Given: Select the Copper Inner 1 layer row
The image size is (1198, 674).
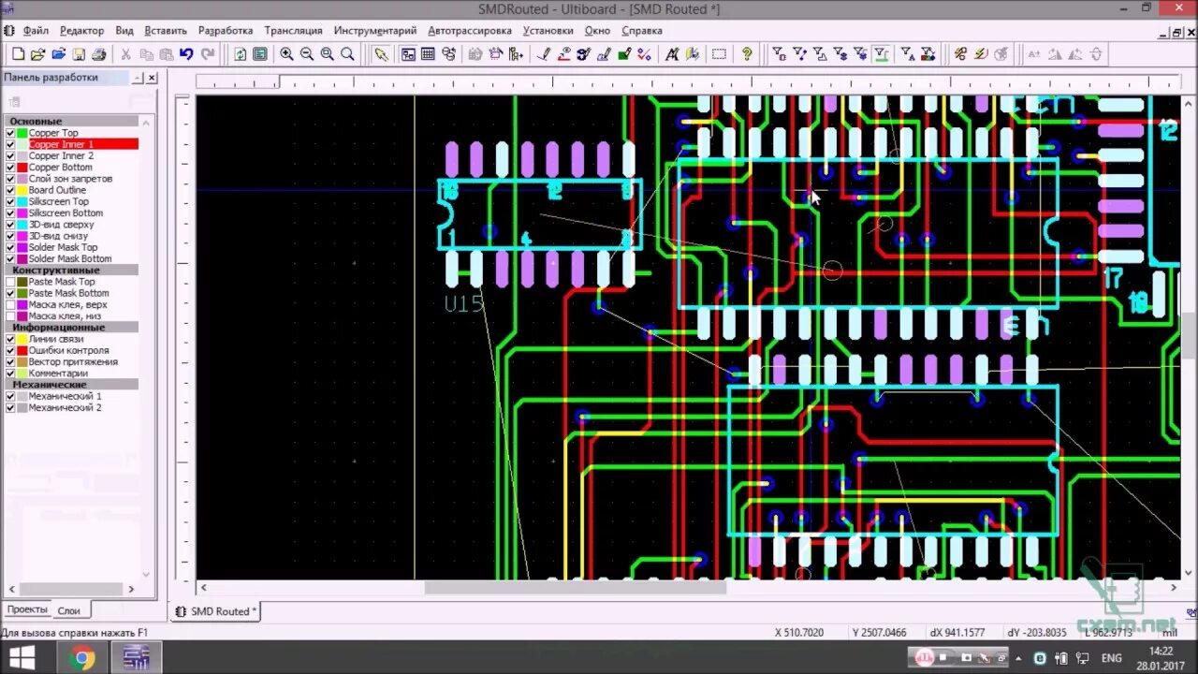Looking at the screenshot, I should tap(72, 144).
